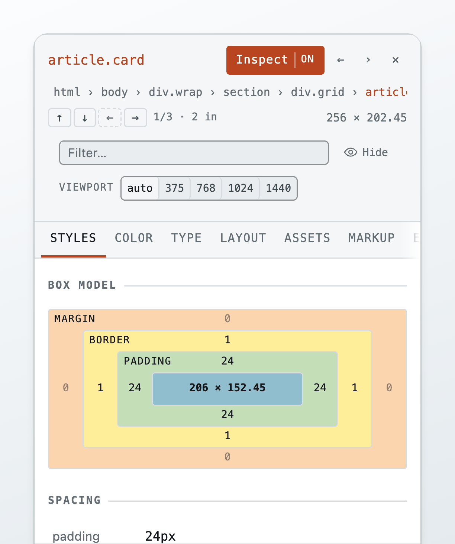
Task: Go back with header left arrow
Action: 341,60
